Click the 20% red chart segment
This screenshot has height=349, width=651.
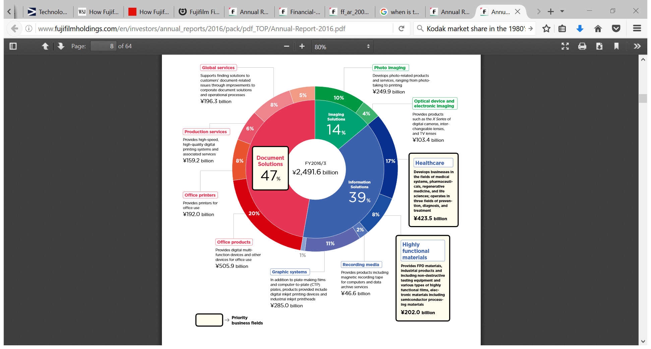[x=254, y=213]
